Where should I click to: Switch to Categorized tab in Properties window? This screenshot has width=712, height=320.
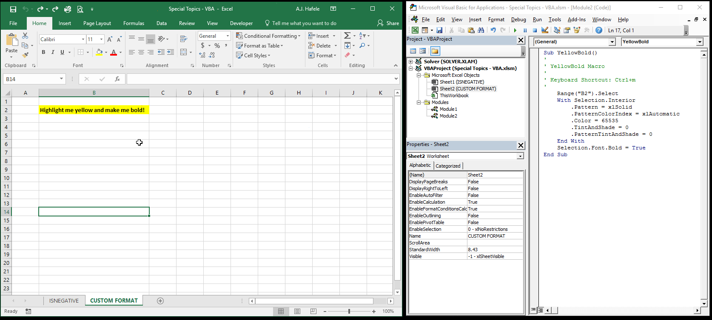(448, 166)
